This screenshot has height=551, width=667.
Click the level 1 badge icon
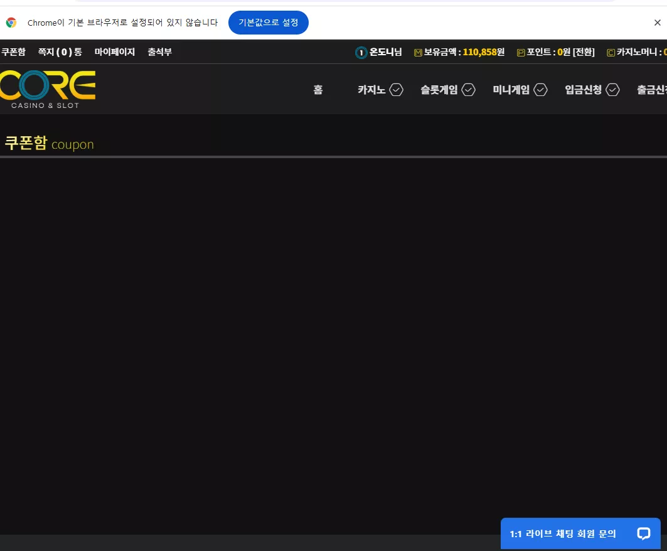pyautogui.click(x=361, y=53)
